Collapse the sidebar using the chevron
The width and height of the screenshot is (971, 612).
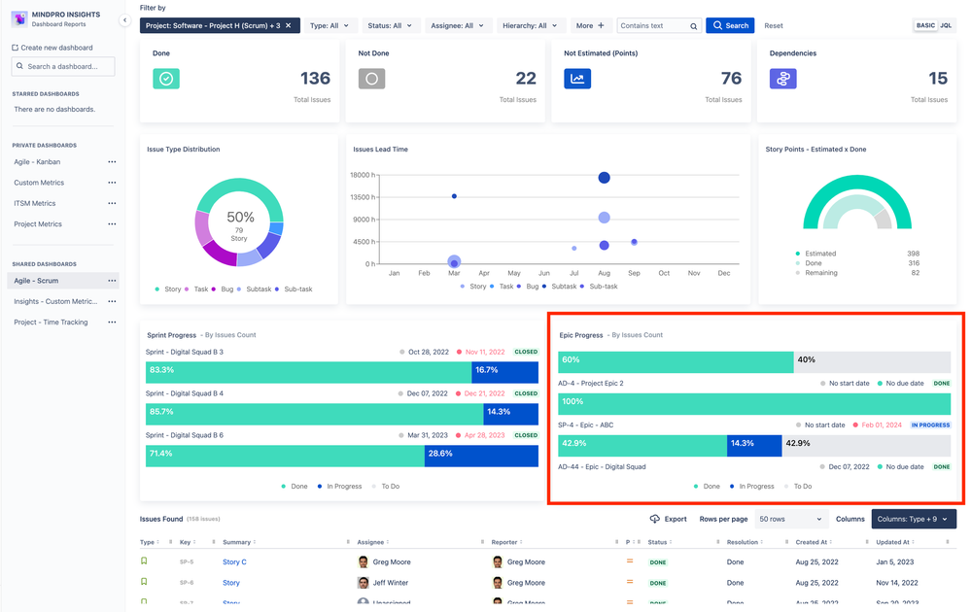(124, 20)
